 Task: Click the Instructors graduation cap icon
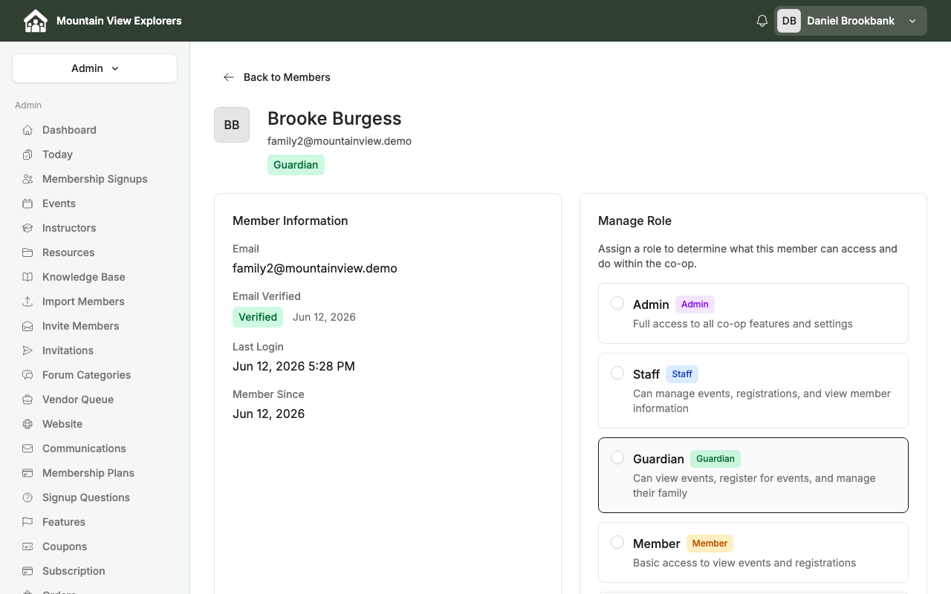(x=27, y=228)
